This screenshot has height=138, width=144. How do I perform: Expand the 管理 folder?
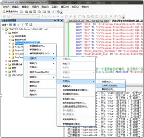[x=6, y=71]
